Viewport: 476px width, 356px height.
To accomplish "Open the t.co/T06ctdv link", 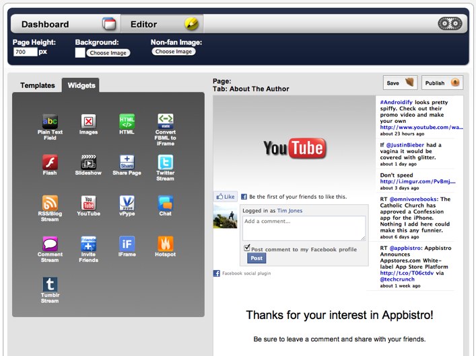I will pos(407,273).
